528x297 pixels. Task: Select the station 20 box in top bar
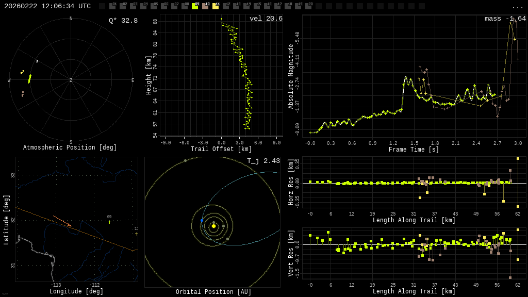(x=308, y=6)
